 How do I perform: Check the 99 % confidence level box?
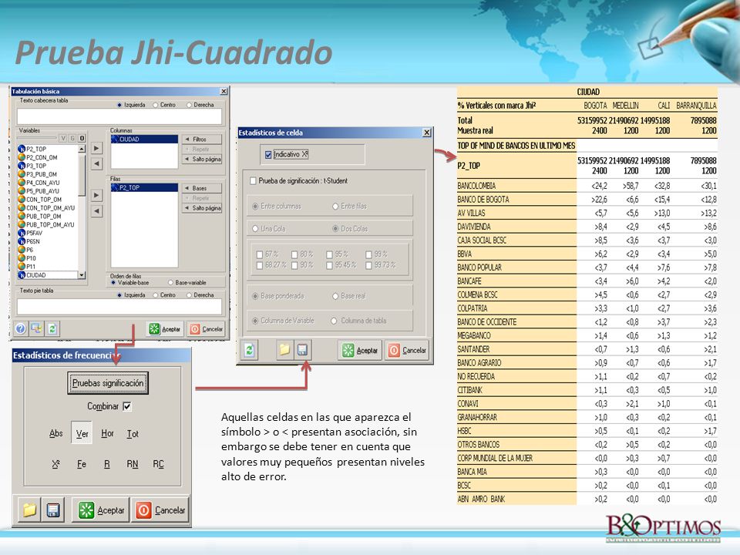(x=369, y=254)
